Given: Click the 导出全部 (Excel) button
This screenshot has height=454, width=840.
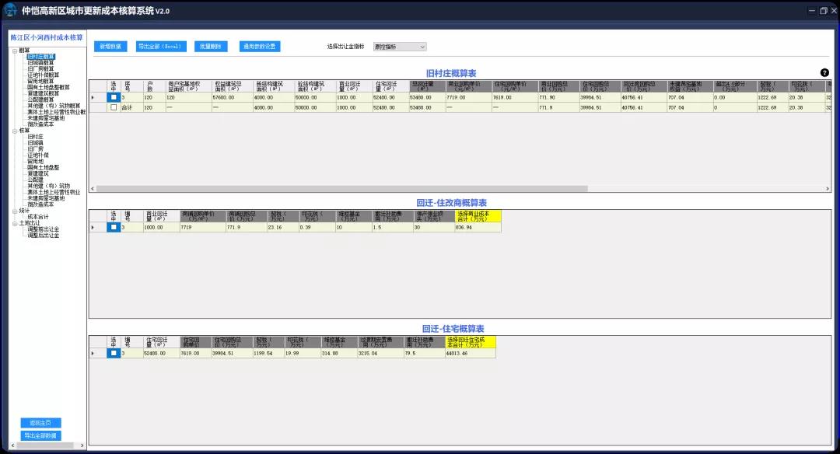Looking at the screenshot, I should [160, 47].
